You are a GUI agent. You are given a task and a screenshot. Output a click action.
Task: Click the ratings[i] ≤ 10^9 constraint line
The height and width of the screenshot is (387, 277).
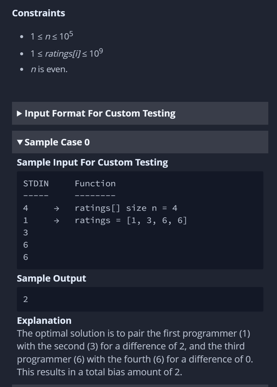(67, 53)
